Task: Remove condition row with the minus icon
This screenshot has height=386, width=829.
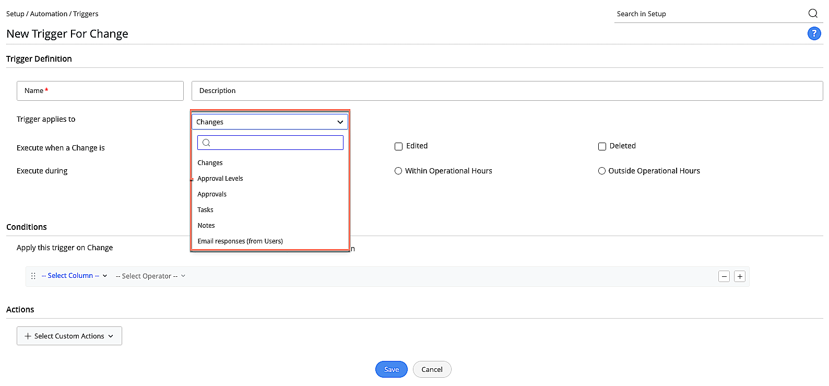Action: pos(724,276)
